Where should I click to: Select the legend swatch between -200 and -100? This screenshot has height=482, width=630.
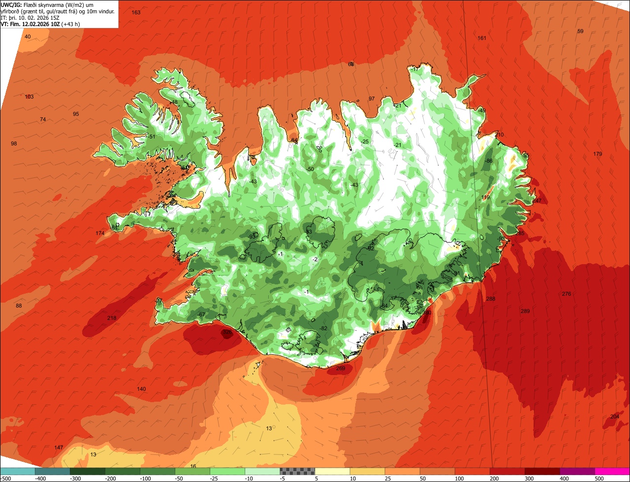(x=122, y=471)
